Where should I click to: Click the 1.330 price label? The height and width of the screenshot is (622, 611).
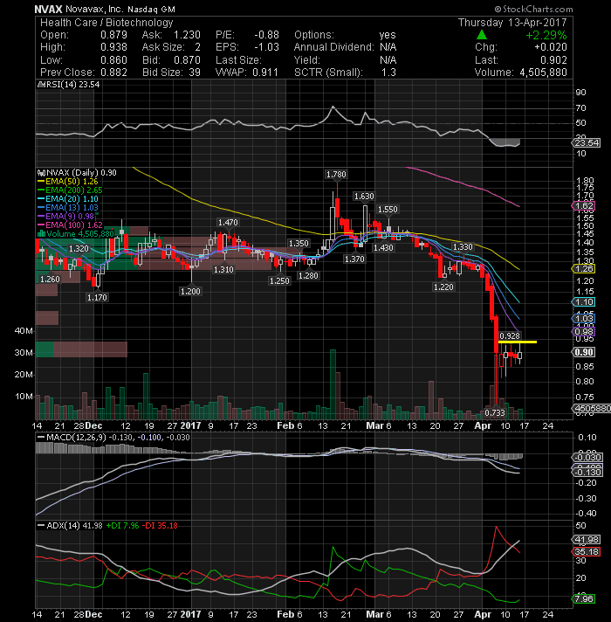click(x=463, y=246)
